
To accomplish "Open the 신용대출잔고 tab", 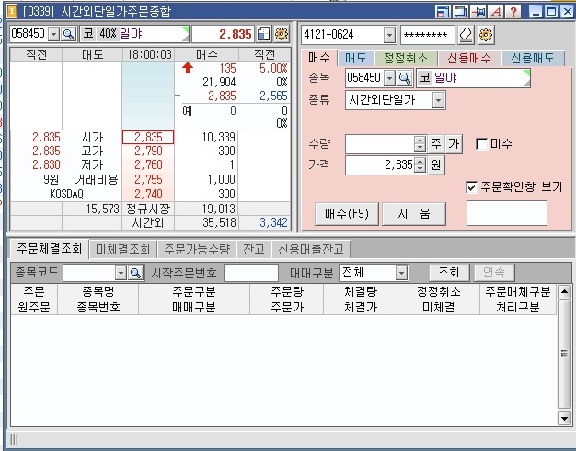I will (311, 250).
